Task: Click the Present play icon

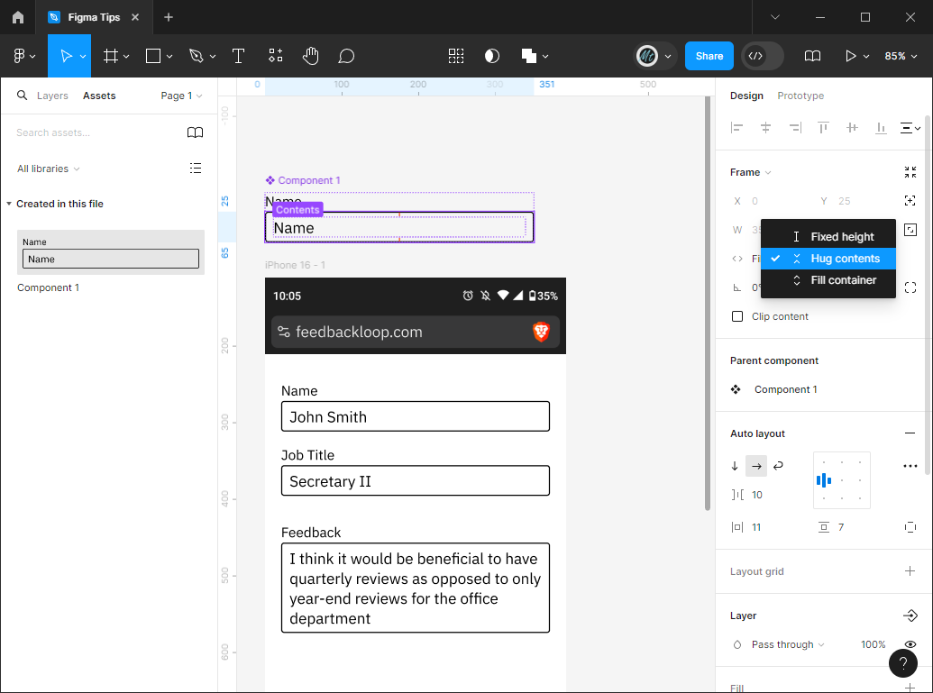Action: coord(850,56)
